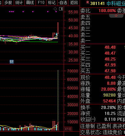Image resolution: width=125 pixels, height=136 pixels.
Task: Open the 统计 statistics menu
Action: [19, 2]
